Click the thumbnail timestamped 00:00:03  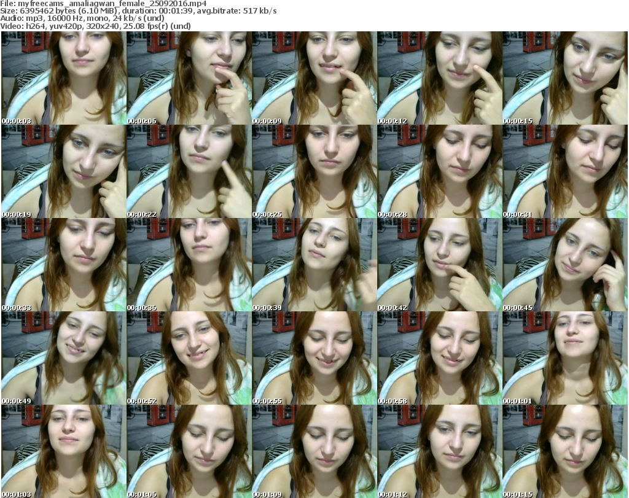[64, 78]
